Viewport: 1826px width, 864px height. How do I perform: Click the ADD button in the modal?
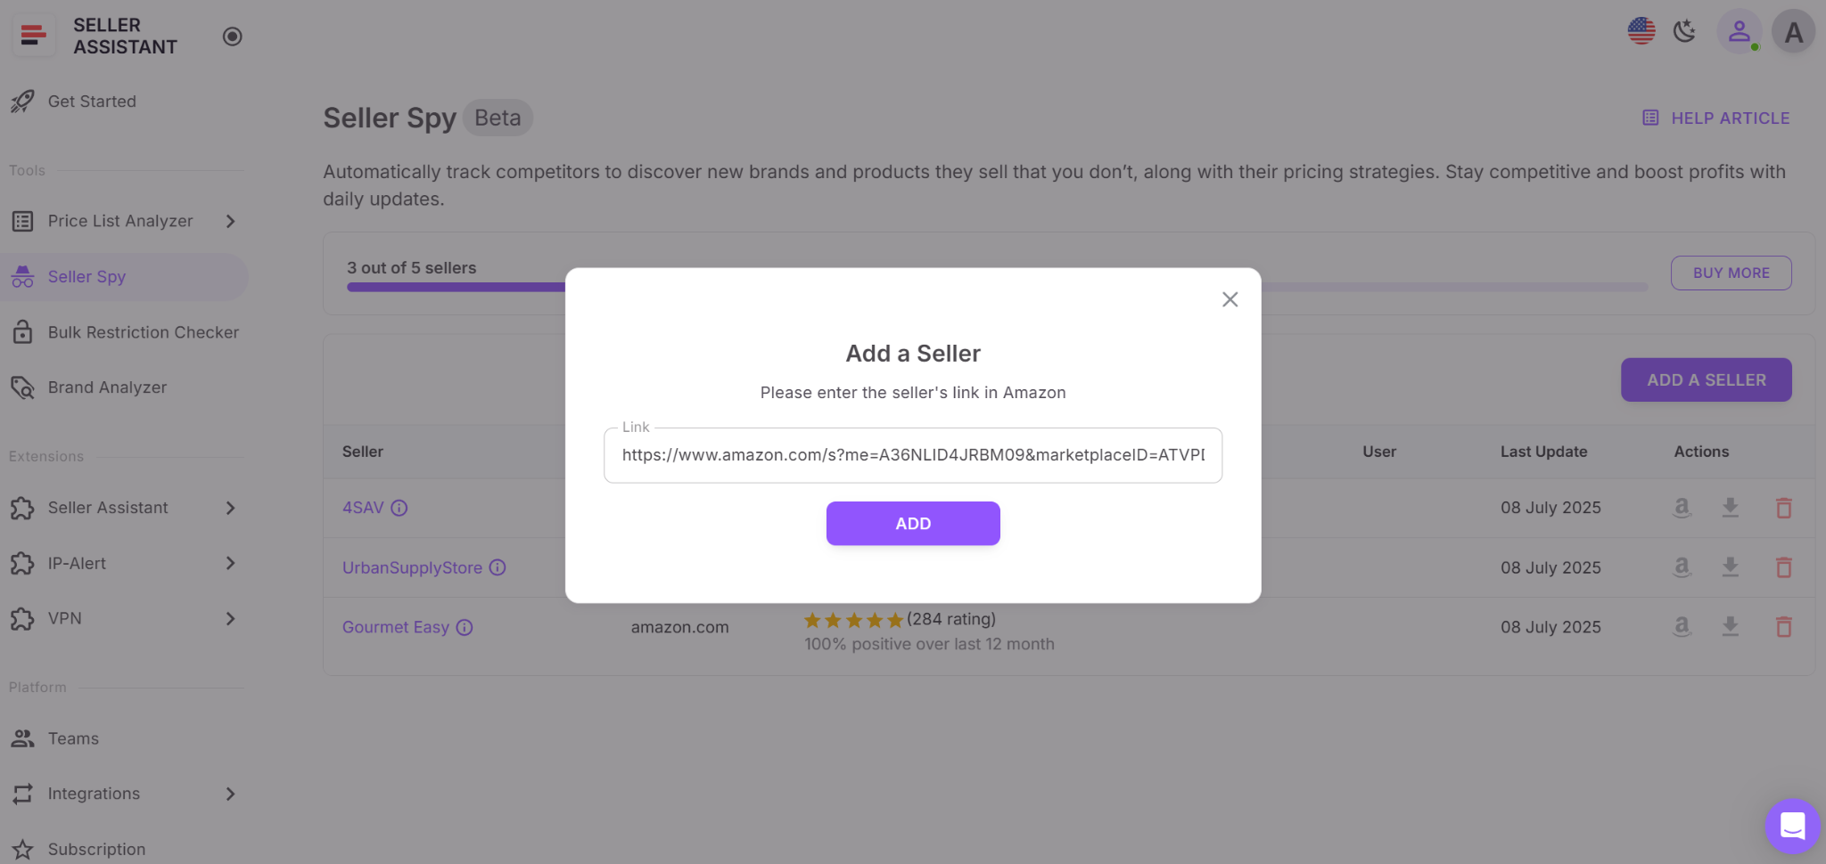[x=912, y=523]
